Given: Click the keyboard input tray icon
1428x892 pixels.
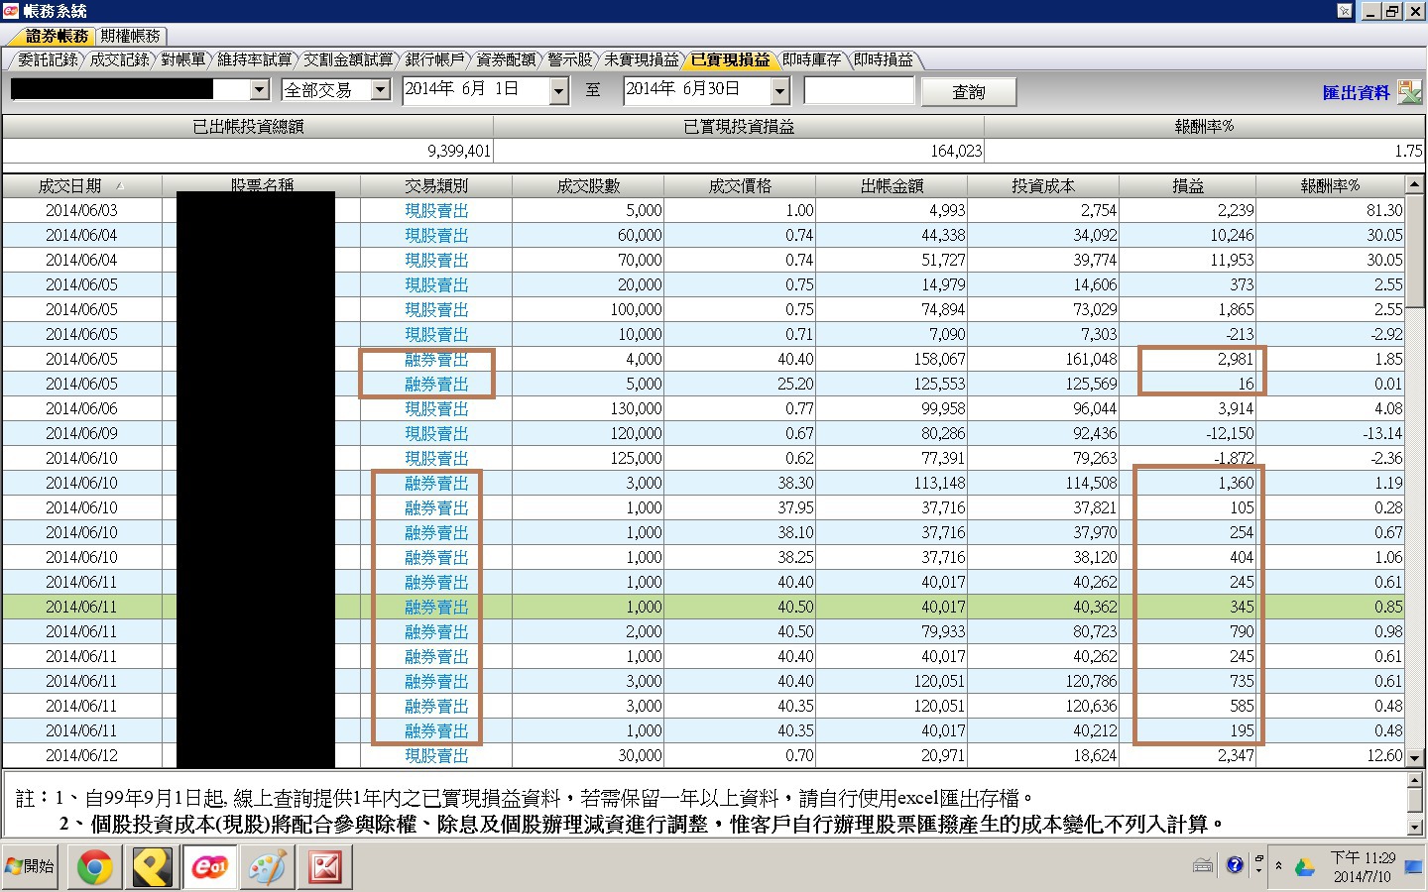Looking at the screenshot, I should coord(1203,865).
